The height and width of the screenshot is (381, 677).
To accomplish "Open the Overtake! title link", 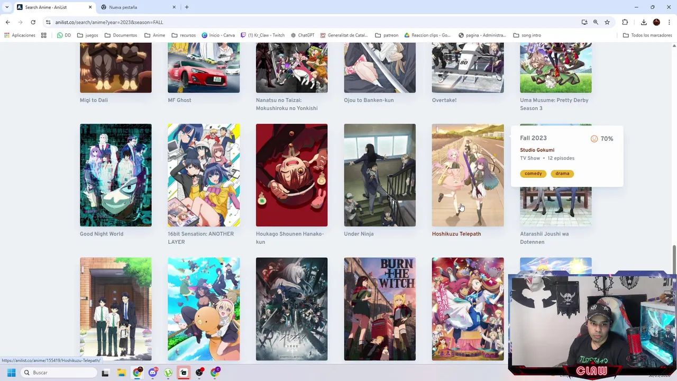I will [x=444, y=100].
